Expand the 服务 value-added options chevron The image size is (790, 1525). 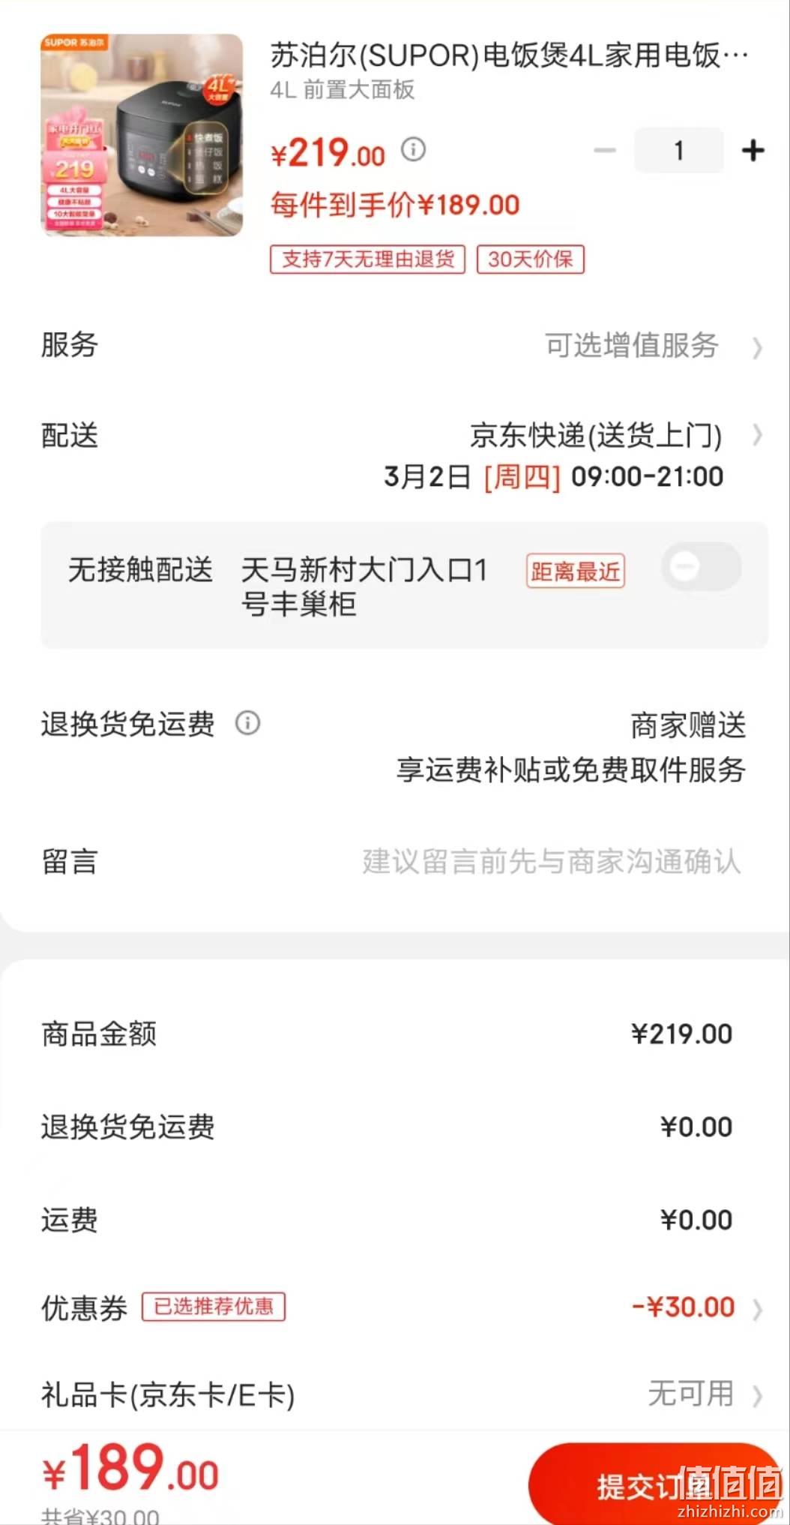(757, 347)
